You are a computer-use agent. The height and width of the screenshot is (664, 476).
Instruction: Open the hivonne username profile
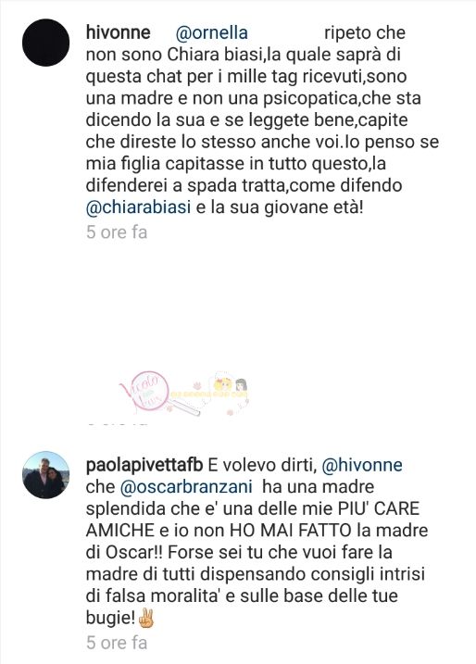[x=119, y=32]
